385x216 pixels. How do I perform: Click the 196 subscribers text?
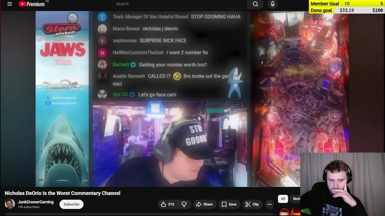(29, 207)
